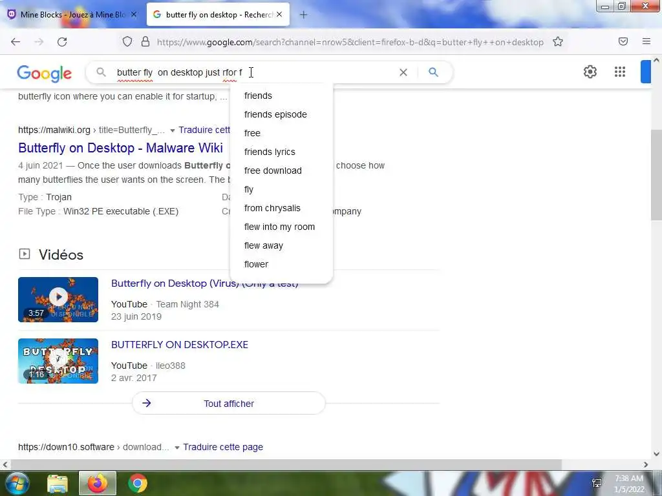The width and height of the screenshot is (662, 496).
Task: Click the Firefox taskbar icon
Action: pyautogui.click(x=97, y=483)
